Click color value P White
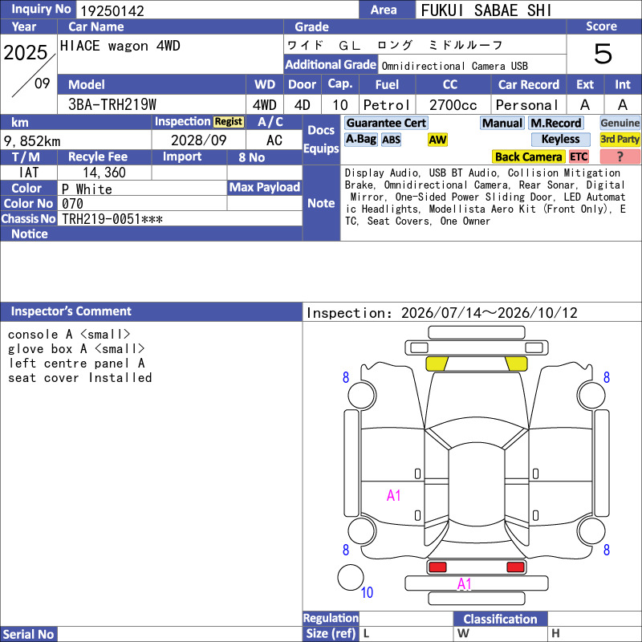The width and height of the screenshot is (642, 642). 87,189
